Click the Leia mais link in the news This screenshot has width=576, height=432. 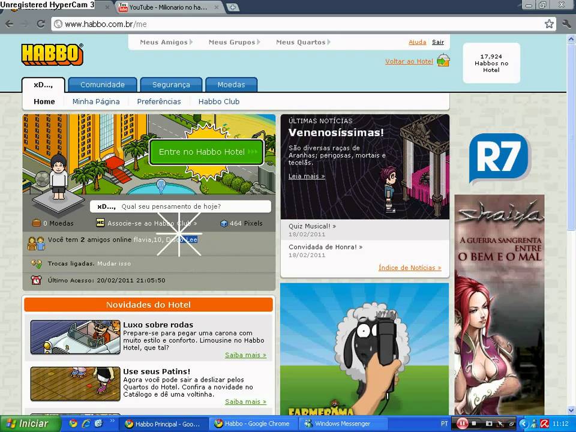[x=307, y=176]
